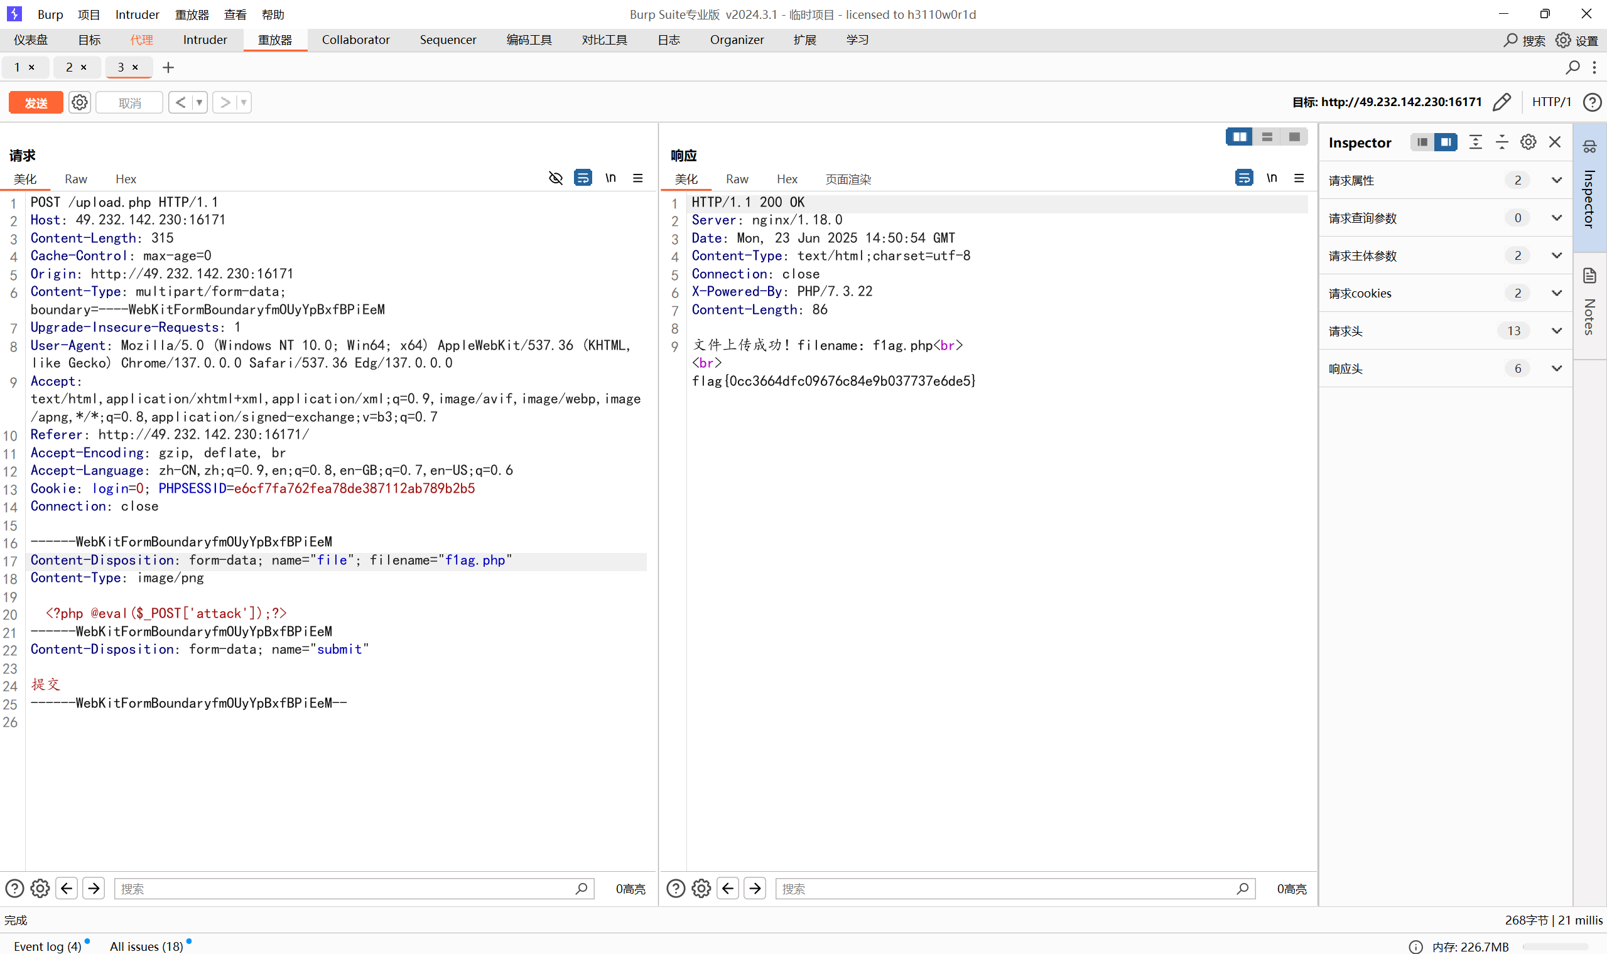Open the Inspector side tab

[1589, 187]
